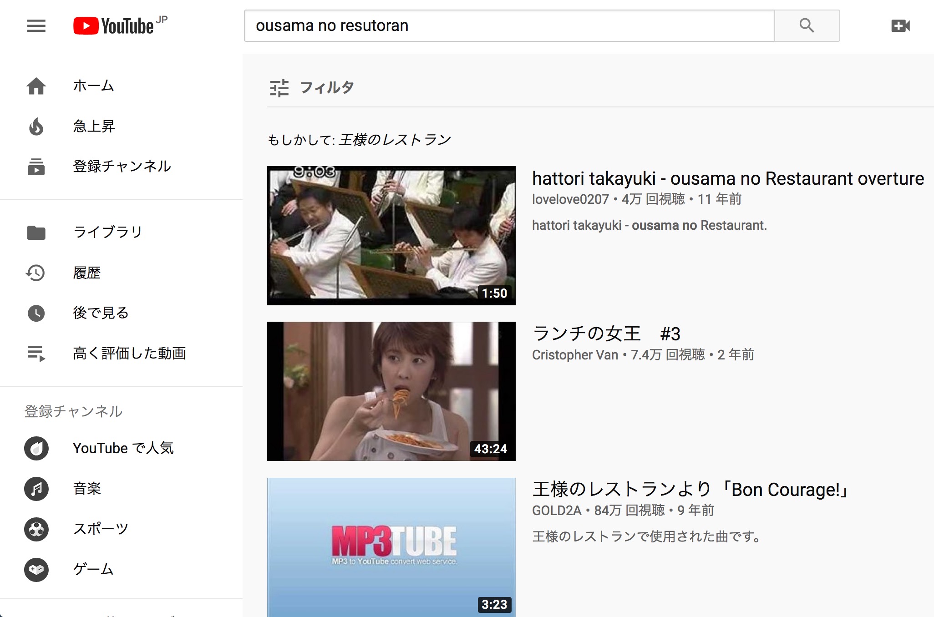Click the gaming controller channel avatar
Viewport: 934px width, 617px height.
(x=36, y=569)
